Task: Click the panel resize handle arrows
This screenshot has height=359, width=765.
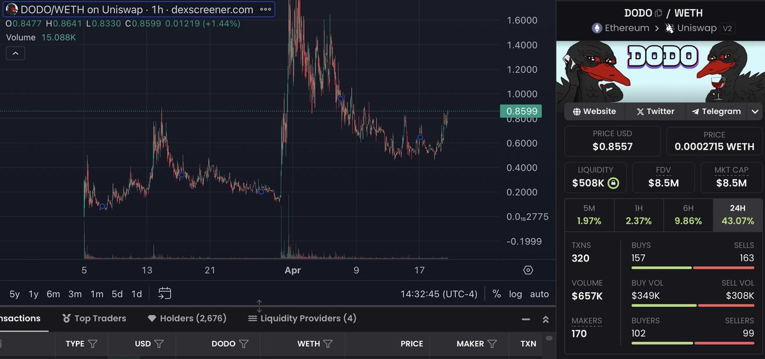Action: pos(259,306)
